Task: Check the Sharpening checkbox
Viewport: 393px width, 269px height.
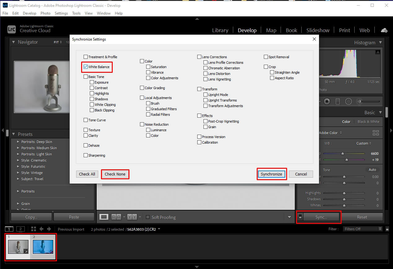Action: click(85, 155)
